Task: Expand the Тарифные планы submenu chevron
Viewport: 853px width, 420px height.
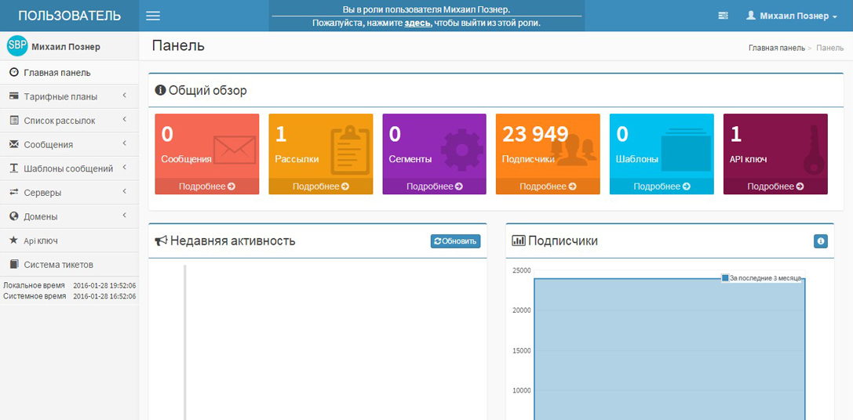Action: click(124, 96)
